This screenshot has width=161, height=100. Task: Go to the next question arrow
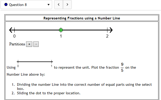tap(67, 5)
